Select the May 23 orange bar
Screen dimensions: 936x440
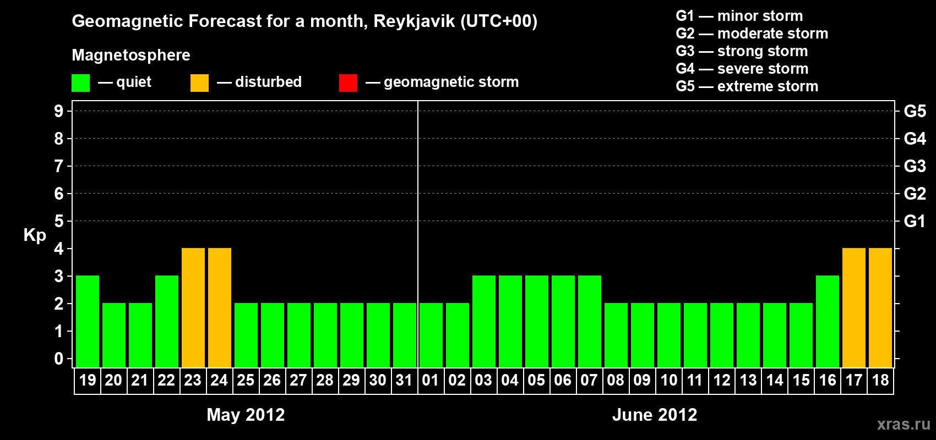pos(193,308)
